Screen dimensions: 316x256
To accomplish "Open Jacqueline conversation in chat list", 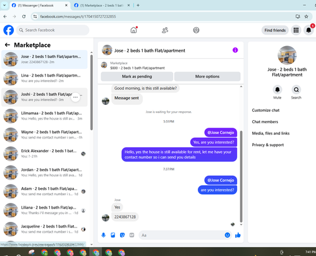I will coord(44,229).
